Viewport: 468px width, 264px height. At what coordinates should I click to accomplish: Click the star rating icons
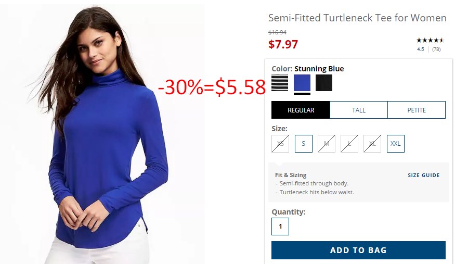tap(430, 40)
